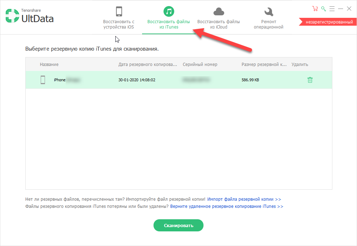This screenshot has height=246, width=357.
Task: Sort by Размер резервной копии column header
Action: [264, 64]
